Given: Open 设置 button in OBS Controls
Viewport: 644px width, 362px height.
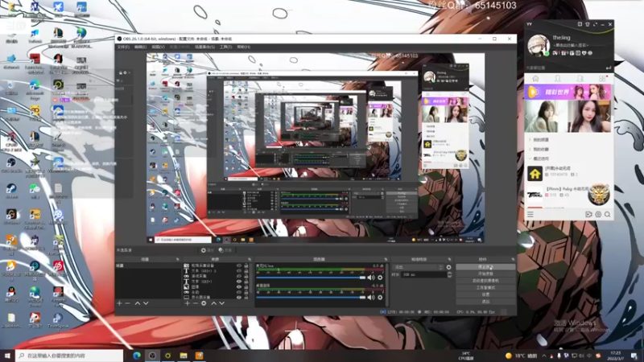Looking at the screenshot, I should point(485,294).
